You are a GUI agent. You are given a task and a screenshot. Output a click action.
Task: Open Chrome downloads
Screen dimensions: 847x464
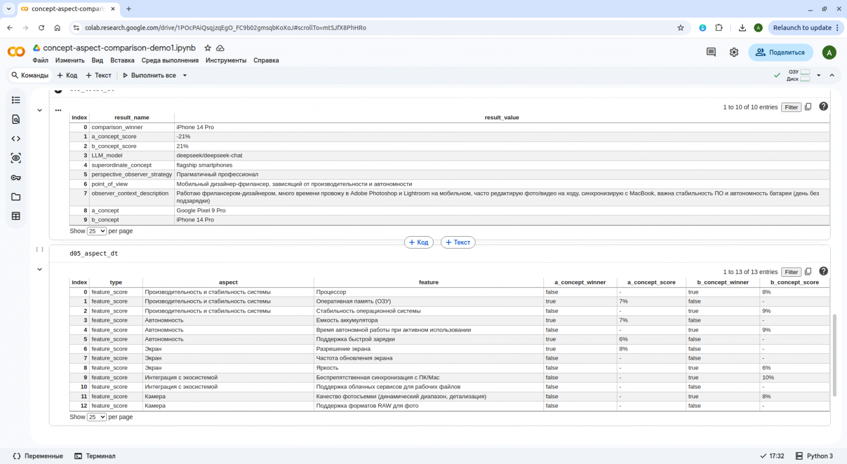tap(742, 28)
